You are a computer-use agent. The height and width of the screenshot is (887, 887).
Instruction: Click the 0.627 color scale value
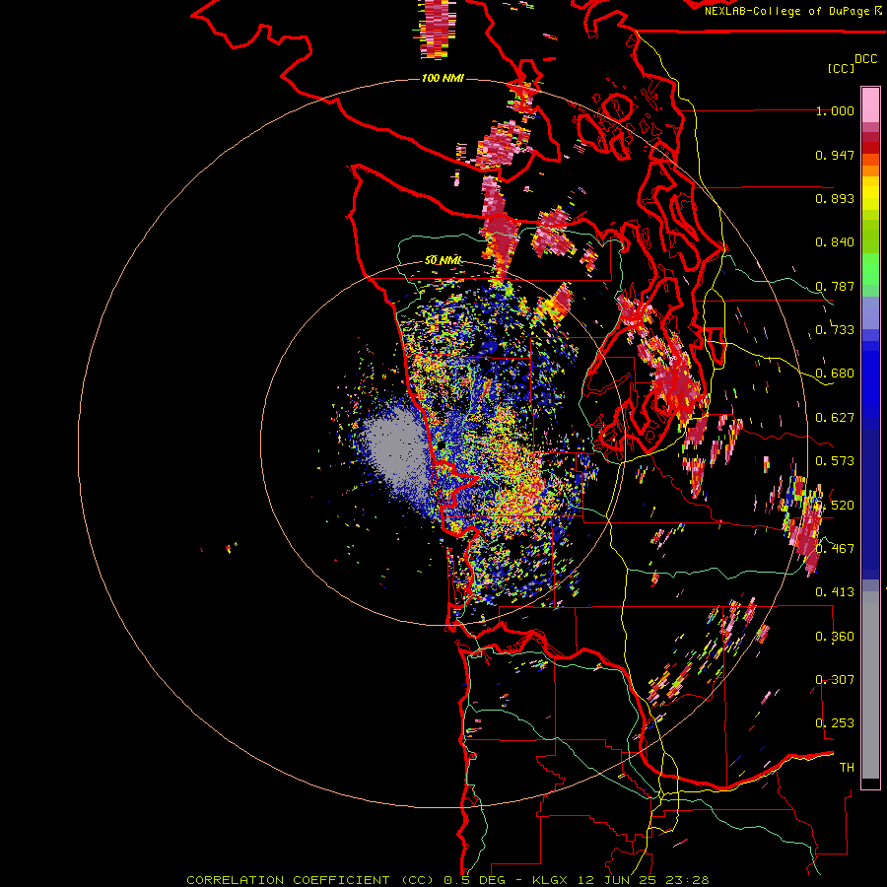[x=835, y=418]
